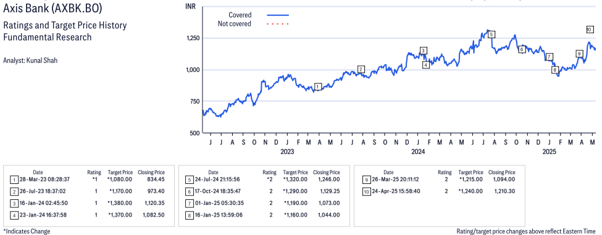Click date 24-Apr-25 15:58:40
The width and height of the screenshot is (602, 235).
(395, 191)
